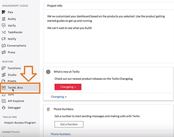
Task: Click the TWILIO.ORG section label
Action: pyautogui.click(x=10, y=117)
